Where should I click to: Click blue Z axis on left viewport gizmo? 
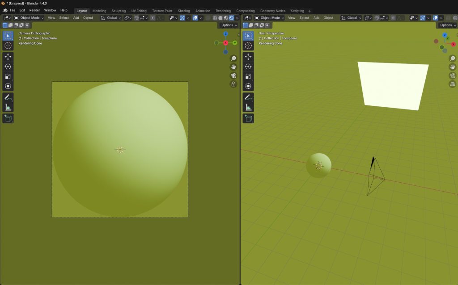225,34
